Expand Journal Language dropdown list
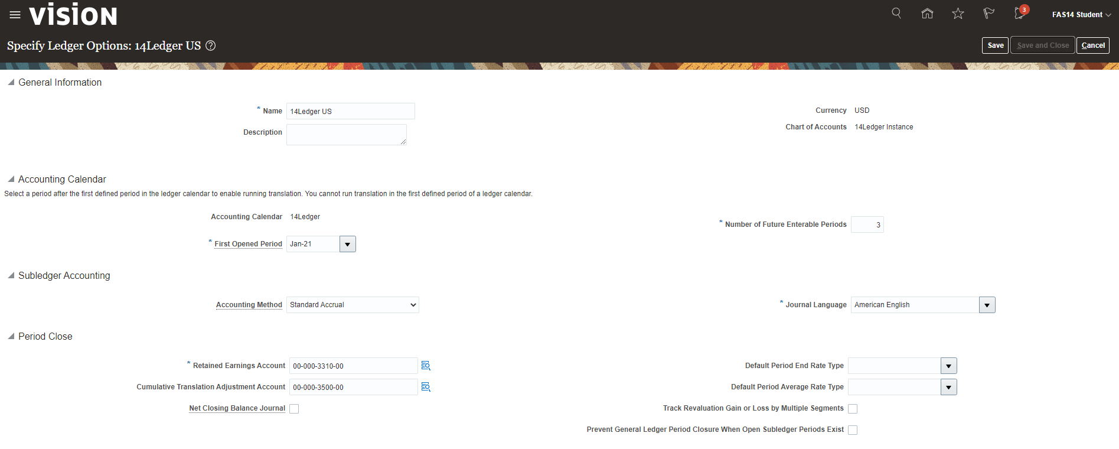1119x449 pixels. click(x=987, y=305)
